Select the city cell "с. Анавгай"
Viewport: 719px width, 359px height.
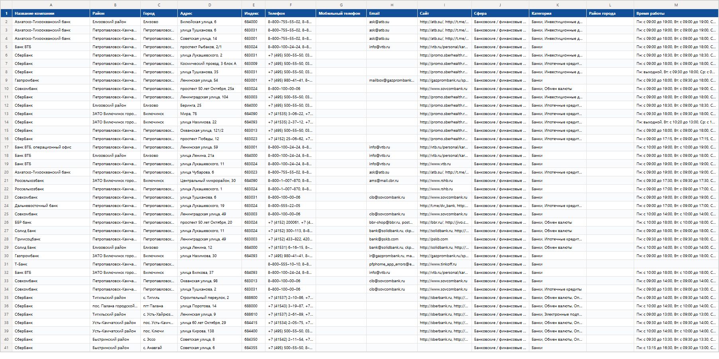point(159,348)
